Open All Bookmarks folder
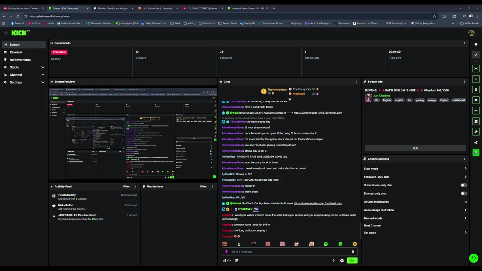Image resolution: width=482 pixels, height=271 pixels. click(470, 23)
